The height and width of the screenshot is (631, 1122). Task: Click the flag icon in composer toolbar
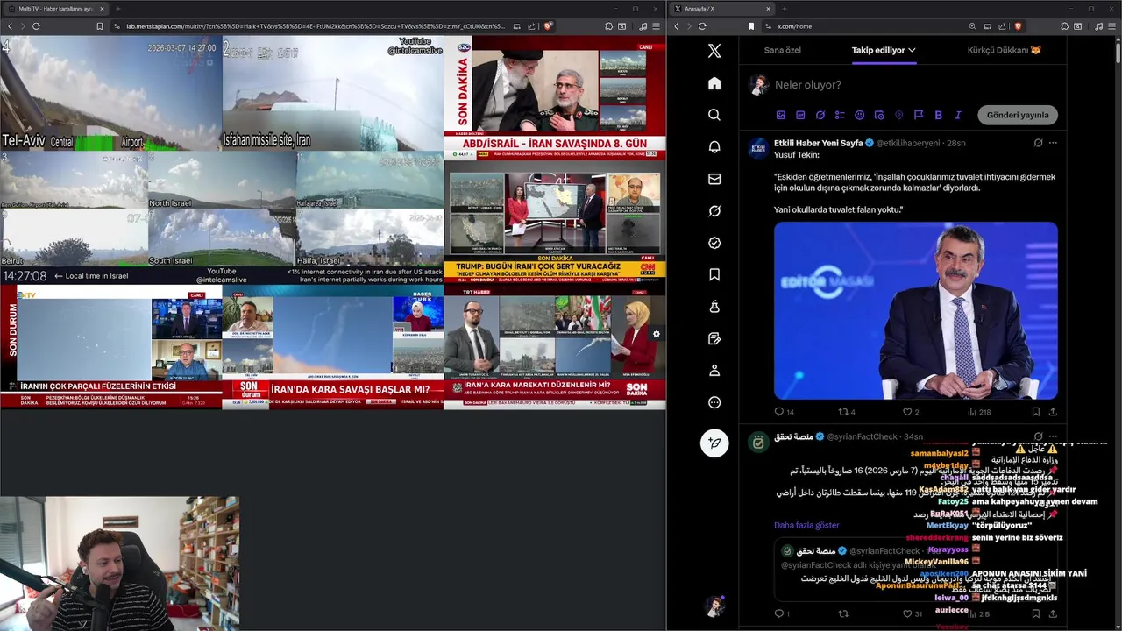tap(919, 115)
